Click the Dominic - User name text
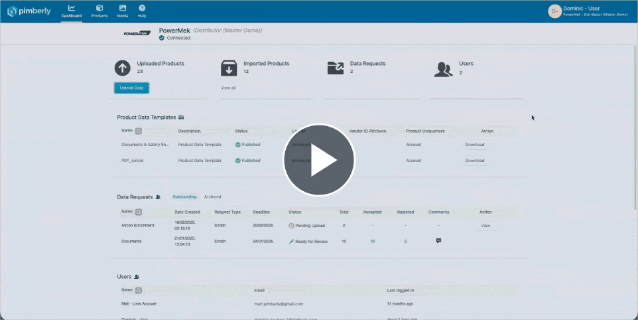The height and width of the screenshot is (320, 638). tap(582, 8)
